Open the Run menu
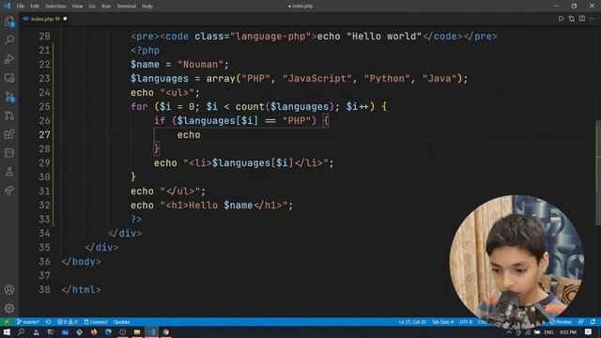 tap(106, 6)
